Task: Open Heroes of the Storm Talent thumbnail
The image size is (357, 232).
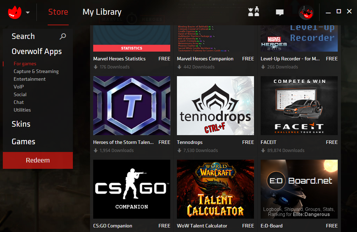Action: [132, 106]
